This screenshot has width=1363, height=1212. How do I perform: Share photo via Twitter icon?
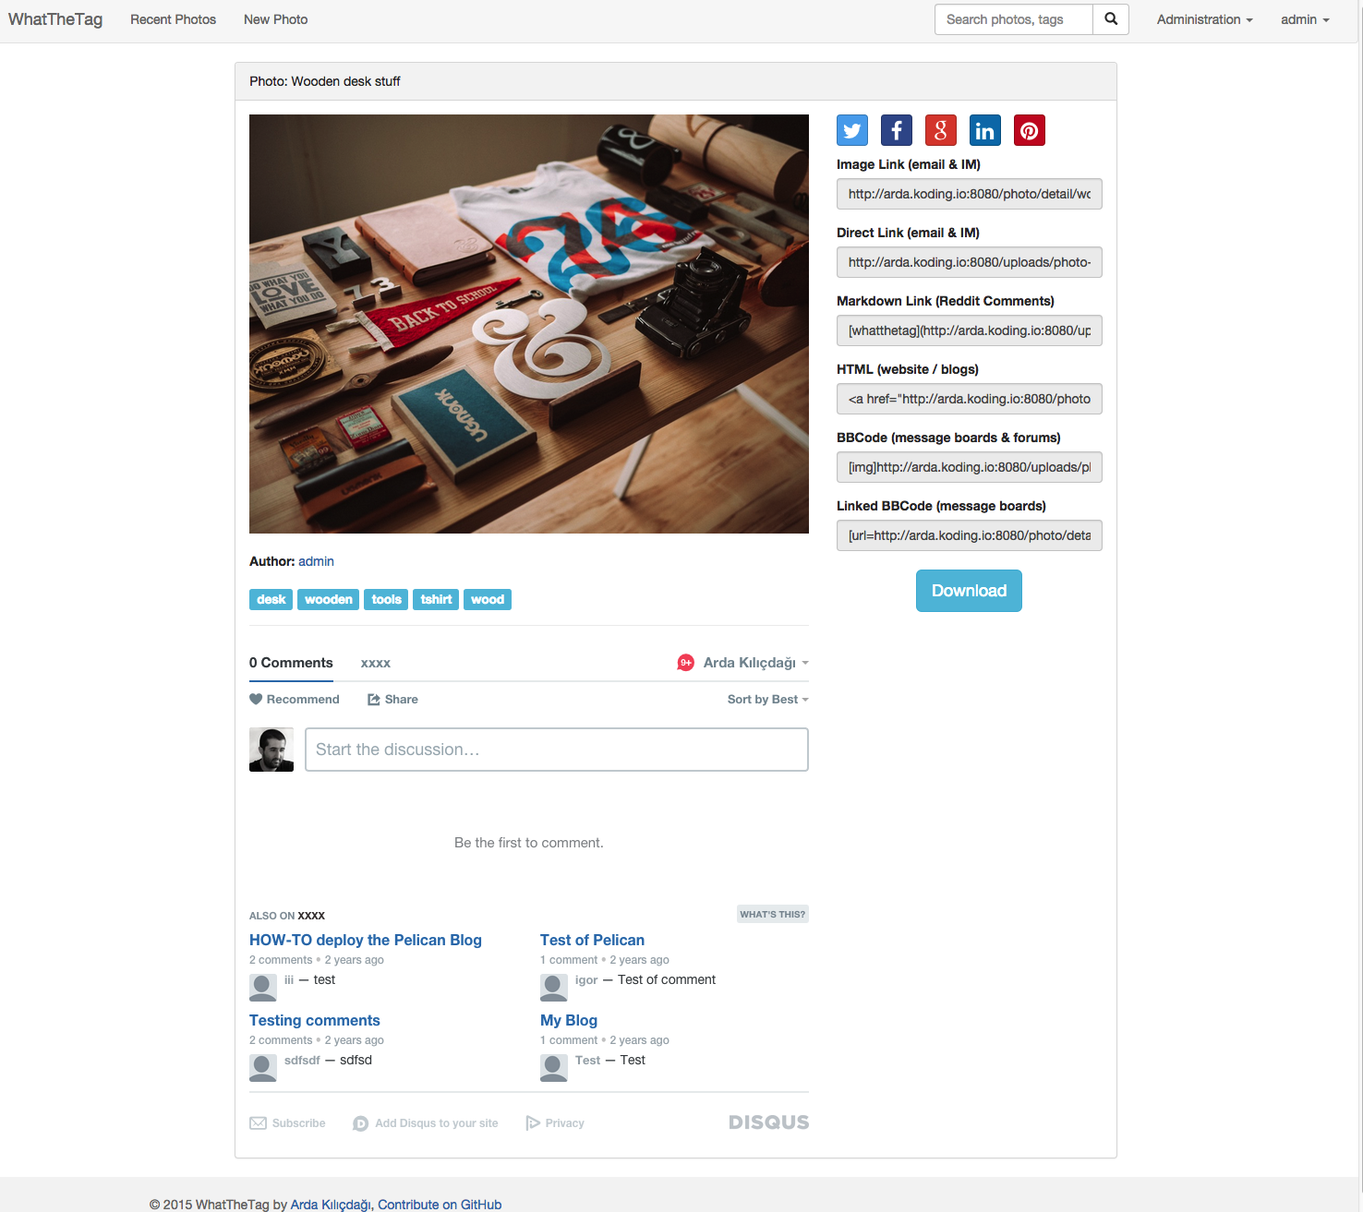[852, 130]
